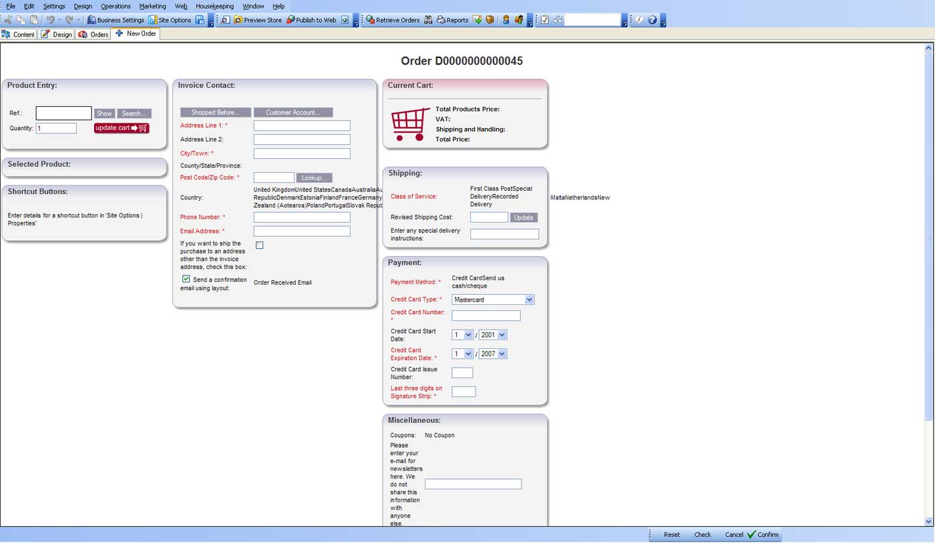Click the Shopped Before button
The height and width of the screenshot is (543, 935).
click(x=215, y=113)
